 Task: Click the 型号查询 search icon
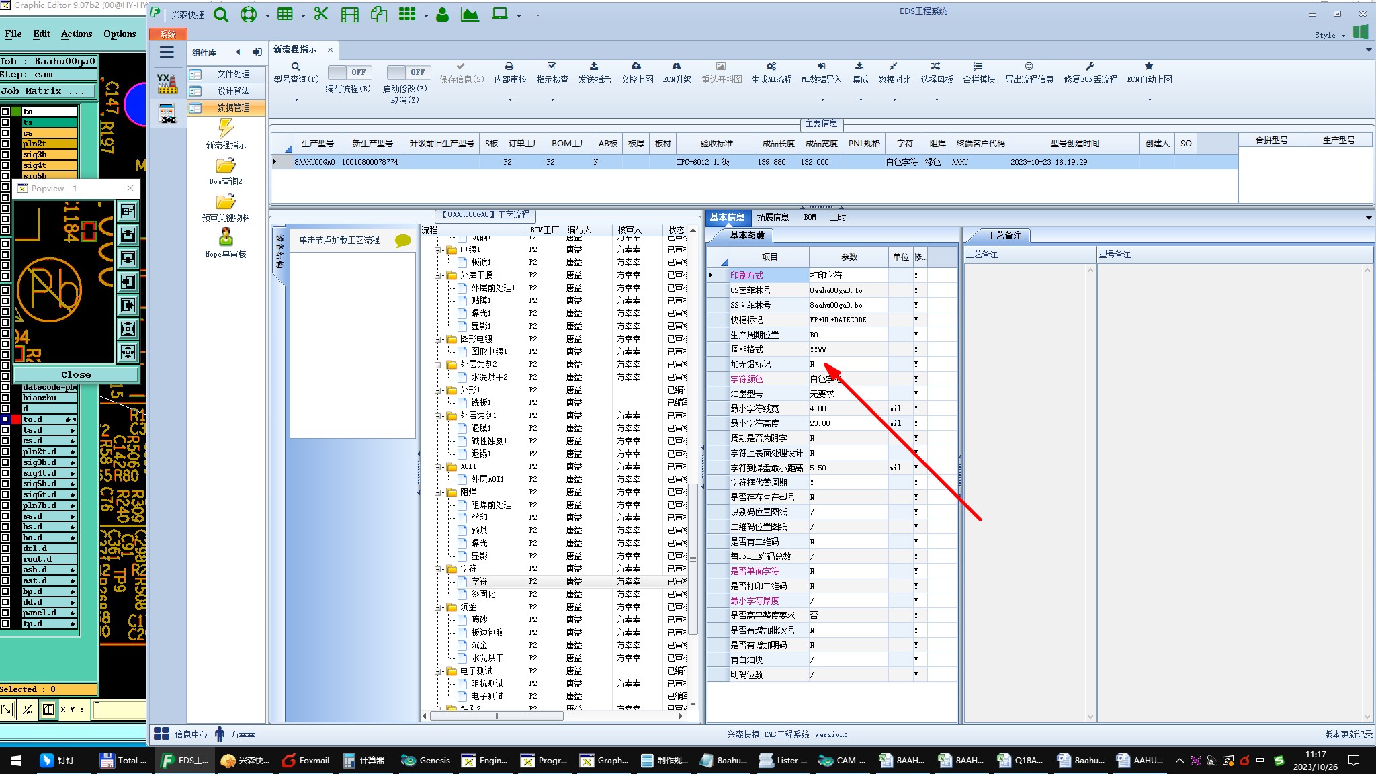(x=296, y=67)
